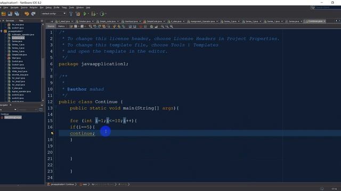This screenshot has height=191, width=341.
Task: Open the Files panel tab
Action: point(21,21)
